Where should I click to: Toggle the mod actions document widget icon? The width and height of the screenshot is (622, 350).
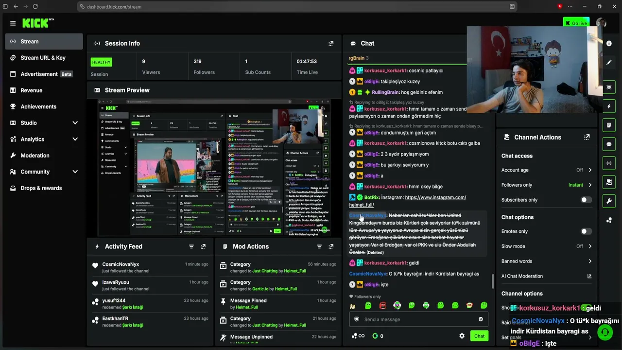coord(609,125)
